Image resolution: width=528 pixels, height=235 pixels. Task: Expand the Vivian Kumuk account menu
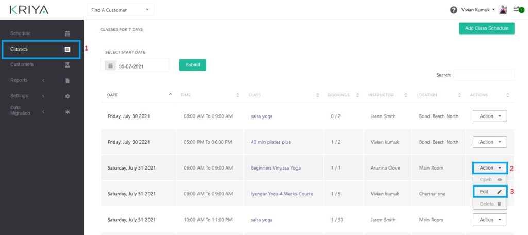coord(471,10)
